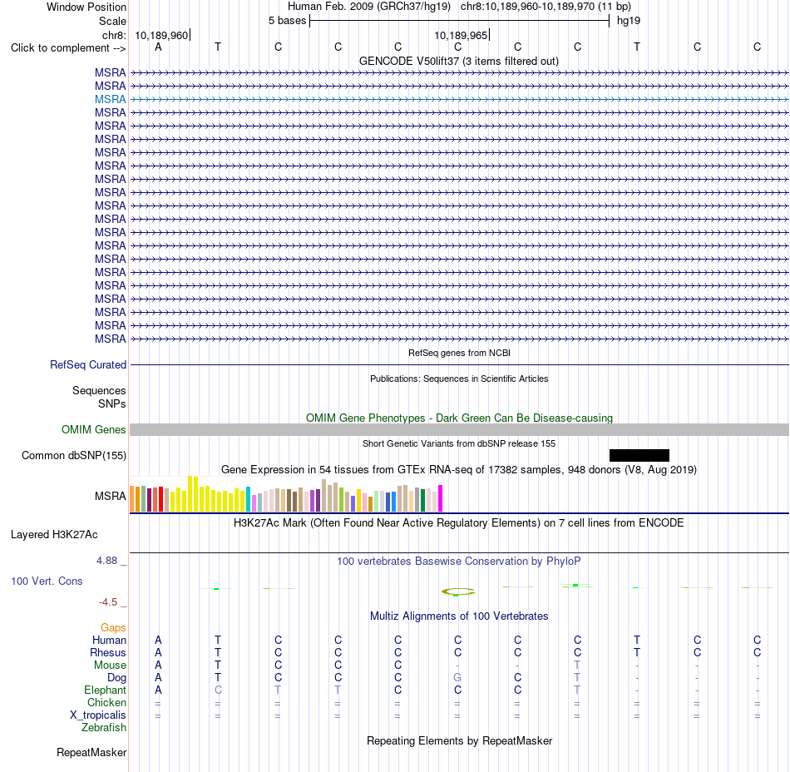Open the RefSeq Curated track label
Image resolution: width=790 pixels, height=772 pixels.
coord(87,365)
